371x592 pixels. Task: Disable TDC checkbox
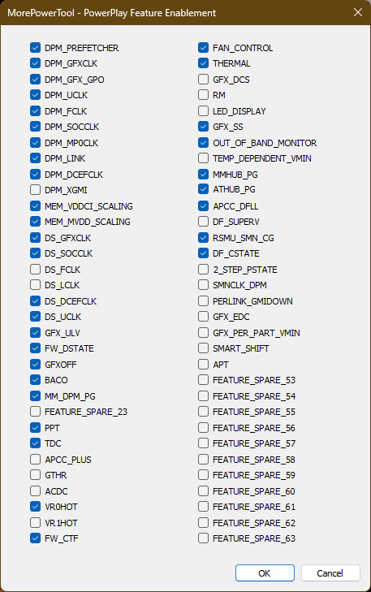point(35,443)
